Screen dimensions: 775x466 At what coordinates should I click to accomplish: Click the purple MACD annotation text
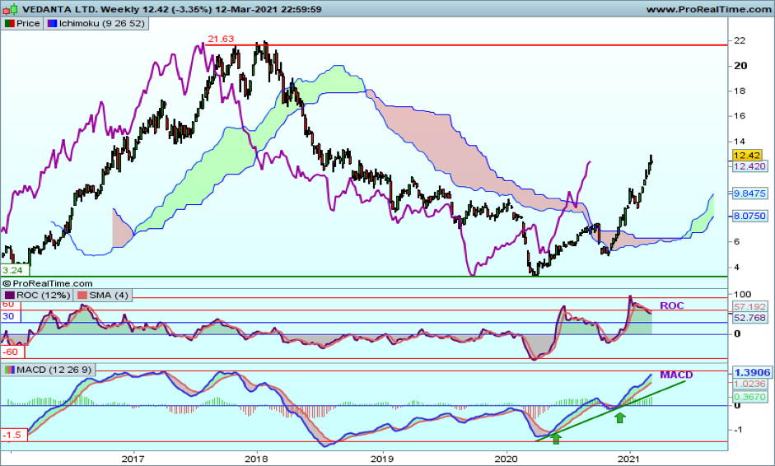[x=676, y=375]
